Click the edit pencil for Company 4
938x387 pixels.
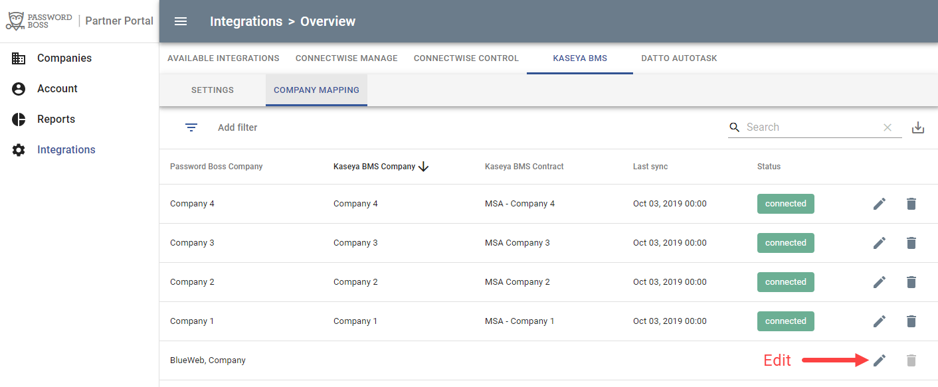click(x=880, y=204)
